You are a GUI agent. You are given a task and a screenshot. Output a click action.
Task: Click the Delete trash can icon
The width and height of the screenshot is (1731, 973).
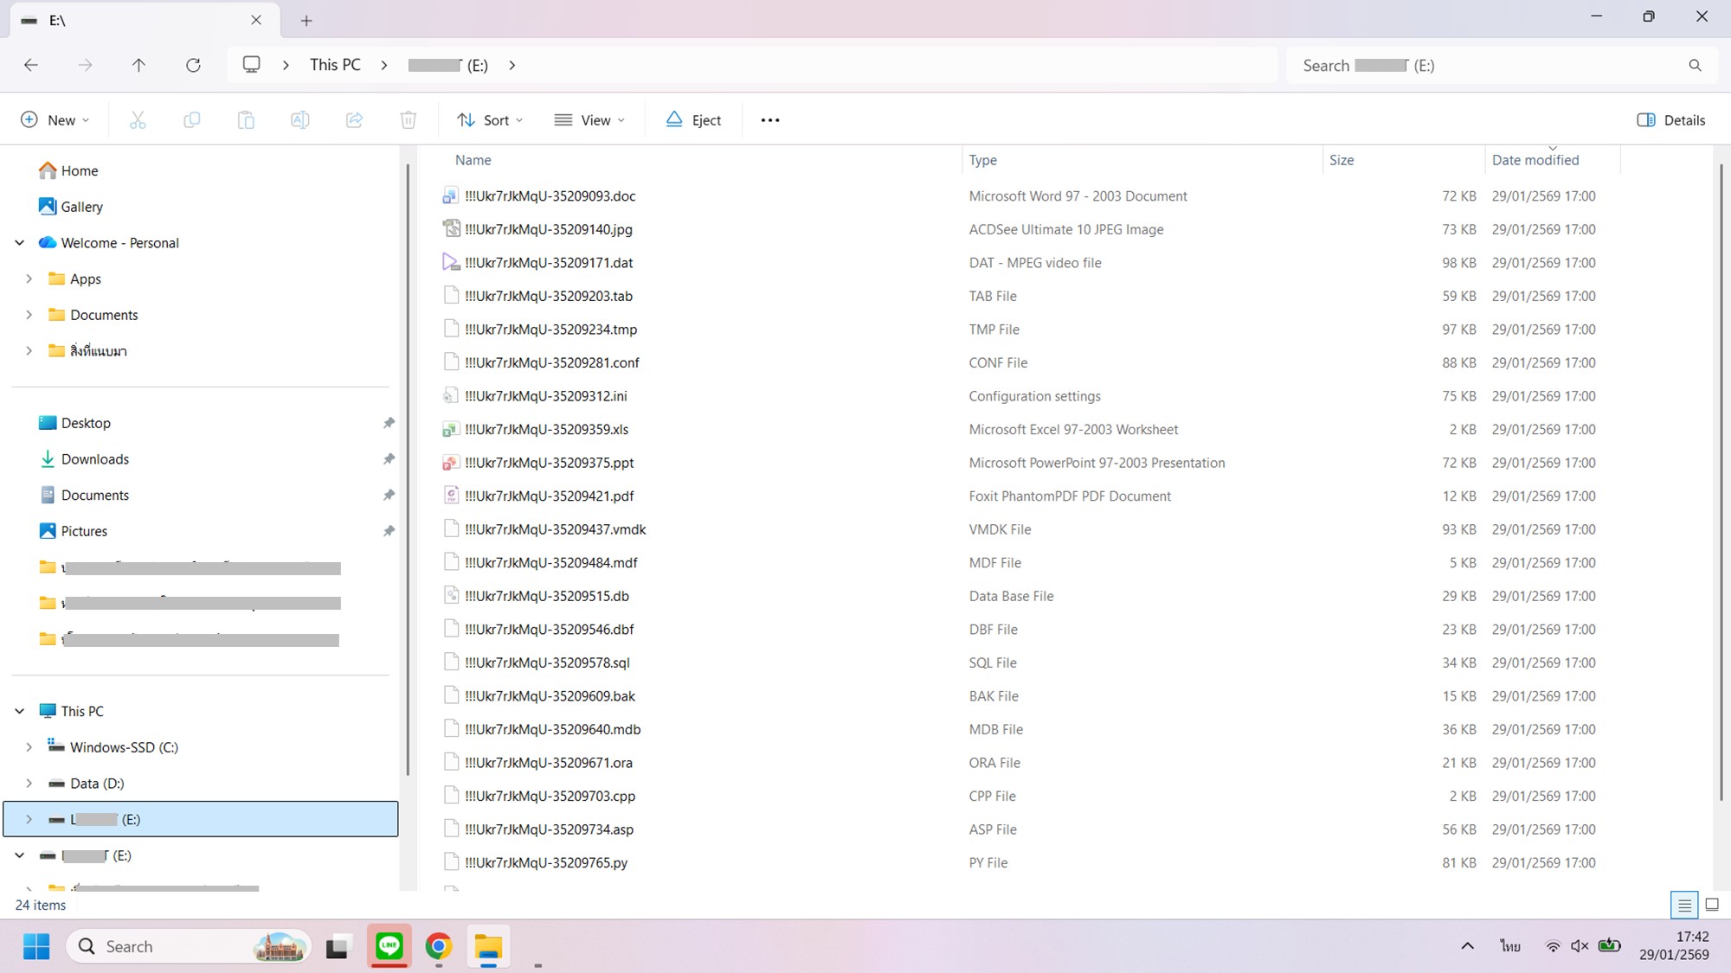pos(408,120)
